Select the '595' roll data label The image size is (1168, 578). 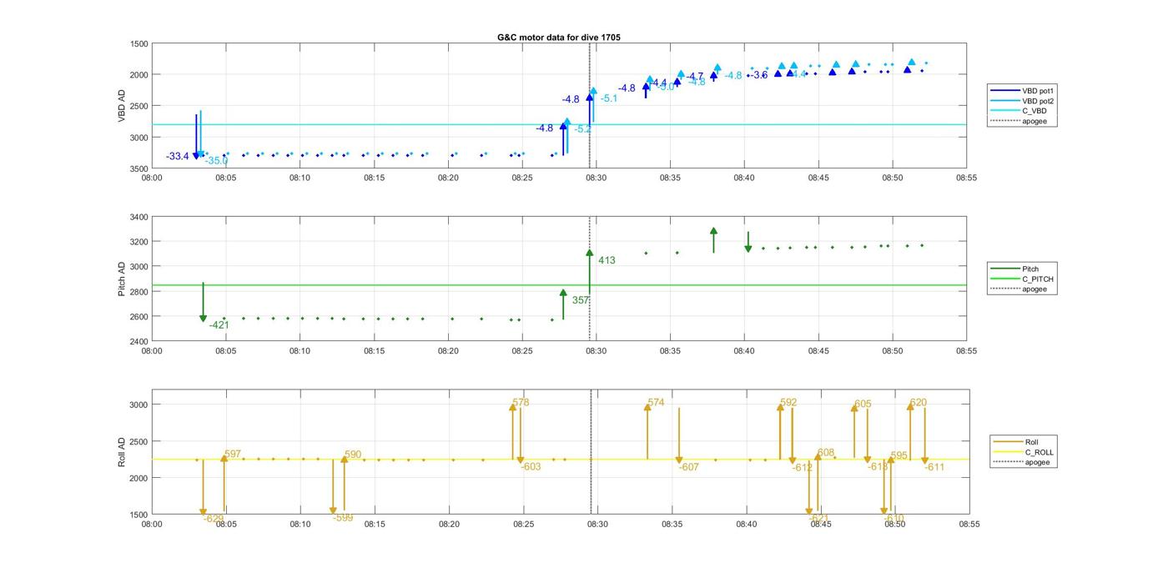coord(899,456)
